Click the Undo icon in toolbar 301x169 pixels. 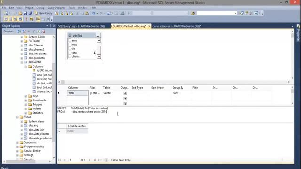click(93, 13)
